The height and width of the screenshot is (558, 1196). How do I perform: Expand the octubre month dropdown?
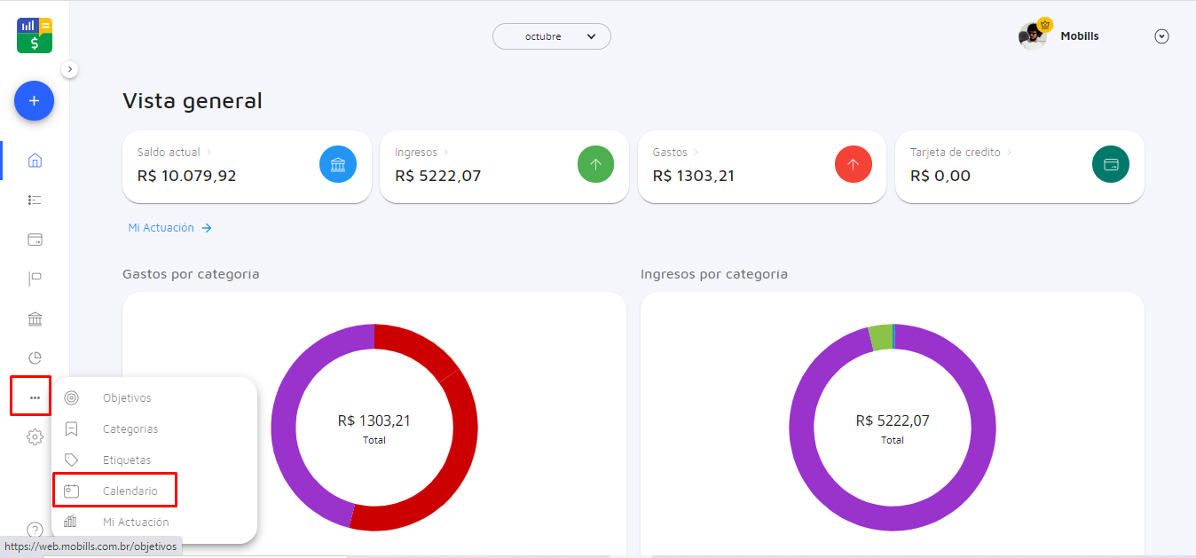pos(552,36)
